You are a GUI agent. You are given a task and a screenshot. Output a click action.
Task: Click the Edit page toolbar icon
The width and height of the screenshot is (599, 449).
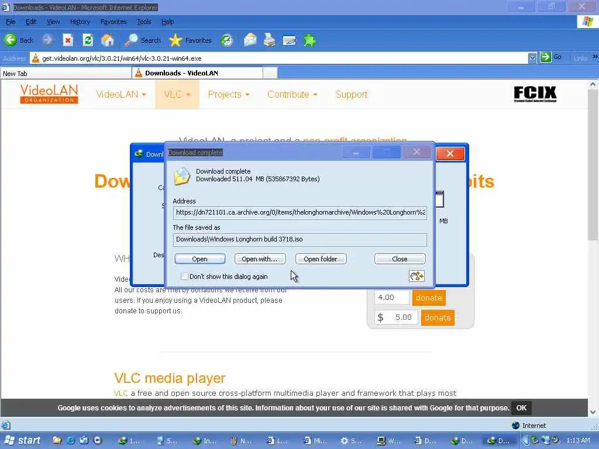[289, 40]
